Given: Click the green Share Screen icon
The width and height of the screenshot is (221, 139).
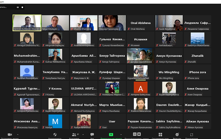Looking at the screenshot, I should point(111,134).
